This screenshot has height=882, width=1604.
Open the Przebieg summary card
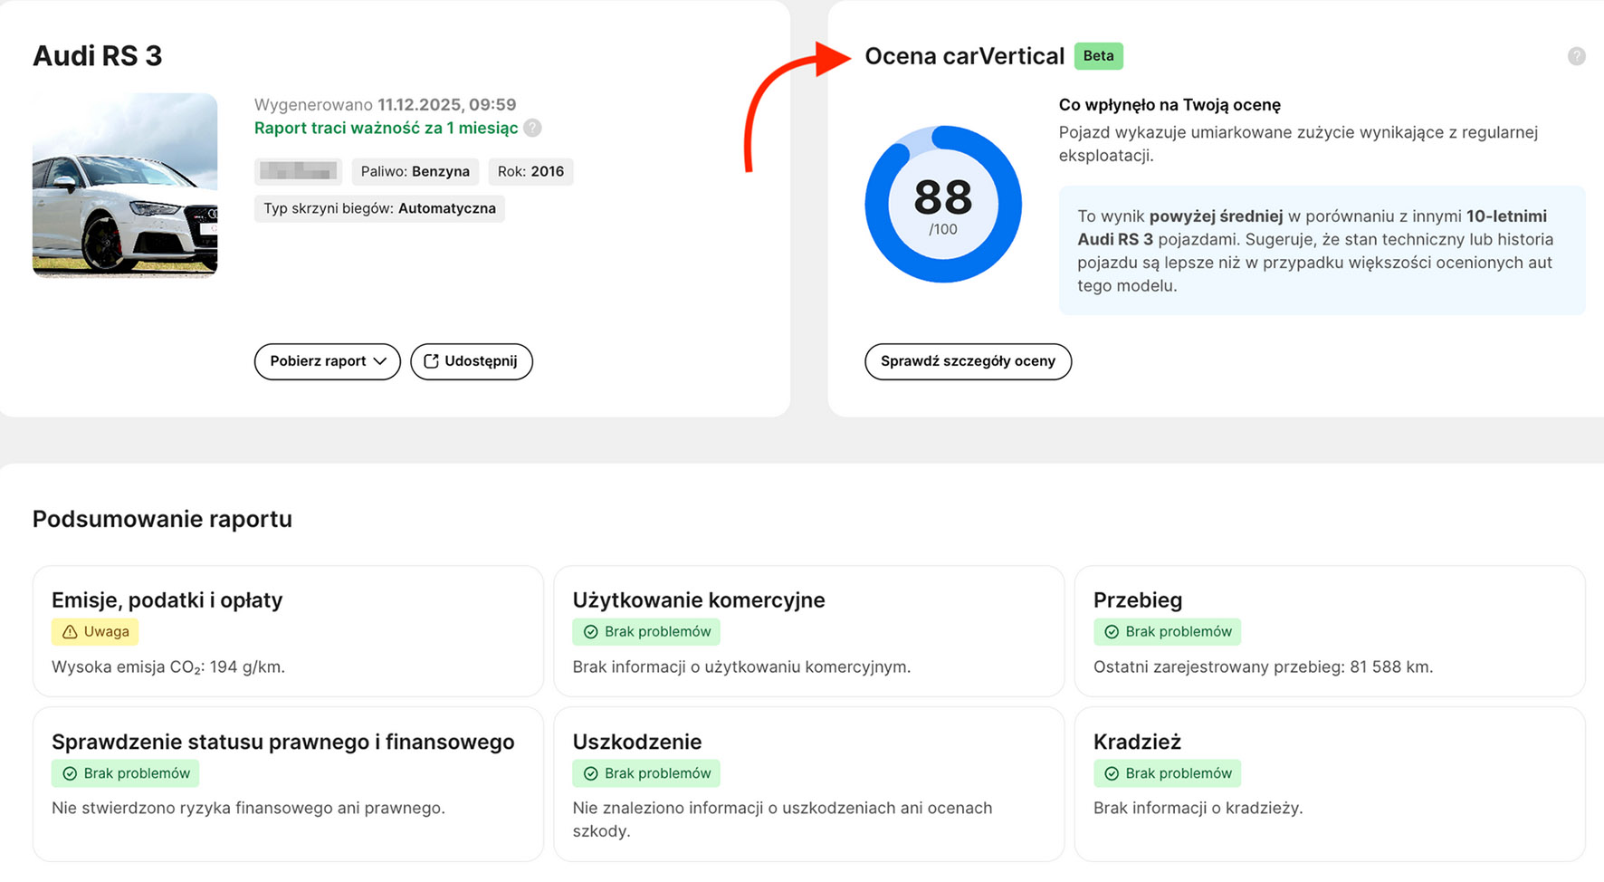1329,631
